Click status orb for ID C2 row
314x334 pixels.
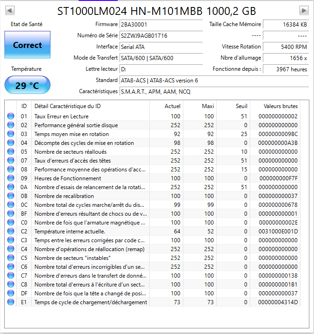[x=11, y=231]
